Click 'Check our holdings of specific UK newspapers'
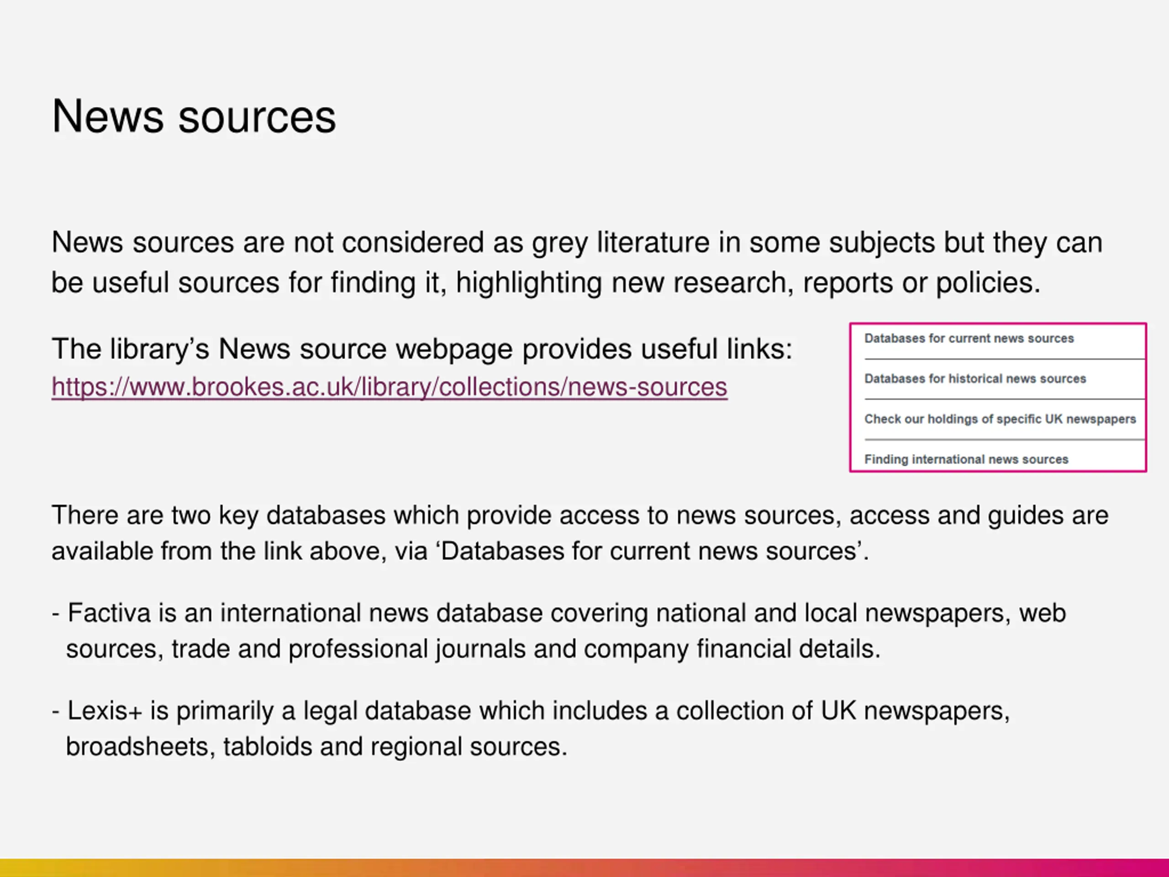Viewport: 1169px width, 877px height. [1000, 419]
